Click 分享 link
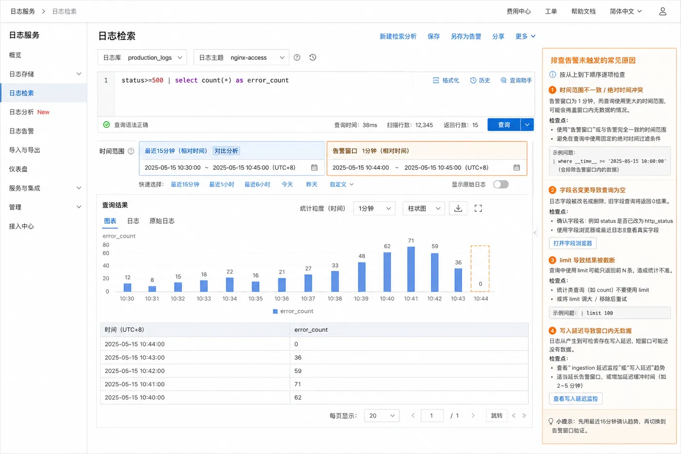Image resolution: width=681 pixels, height=454 pixels. coord(498,36)
